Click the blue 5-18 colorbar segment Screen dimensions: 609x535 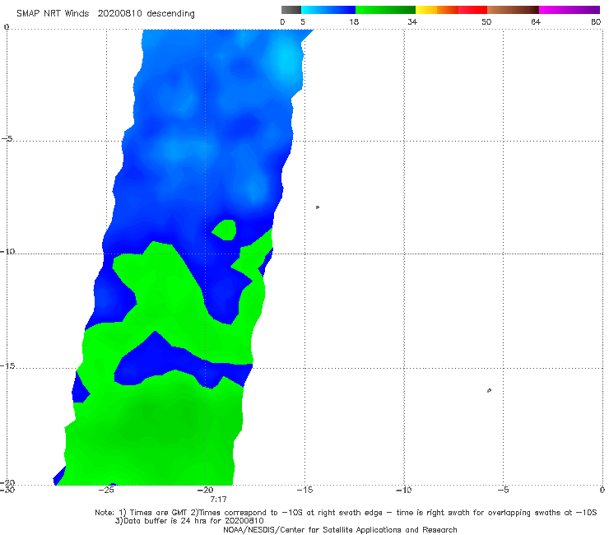click(x=328, y=10)
